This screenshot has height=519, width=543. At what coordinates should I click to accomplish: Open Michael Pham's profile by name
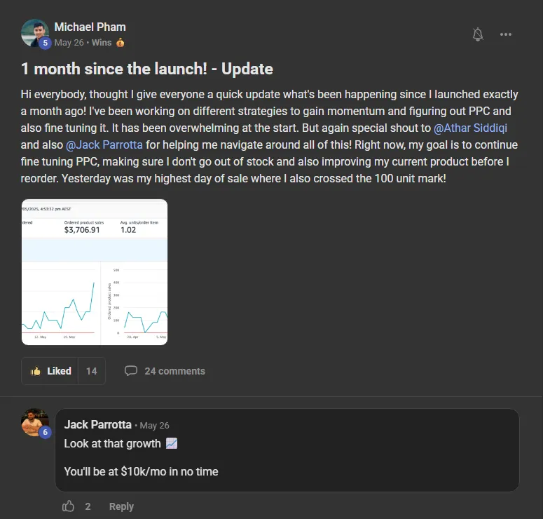pyautogui.click(x=90, y=27)
